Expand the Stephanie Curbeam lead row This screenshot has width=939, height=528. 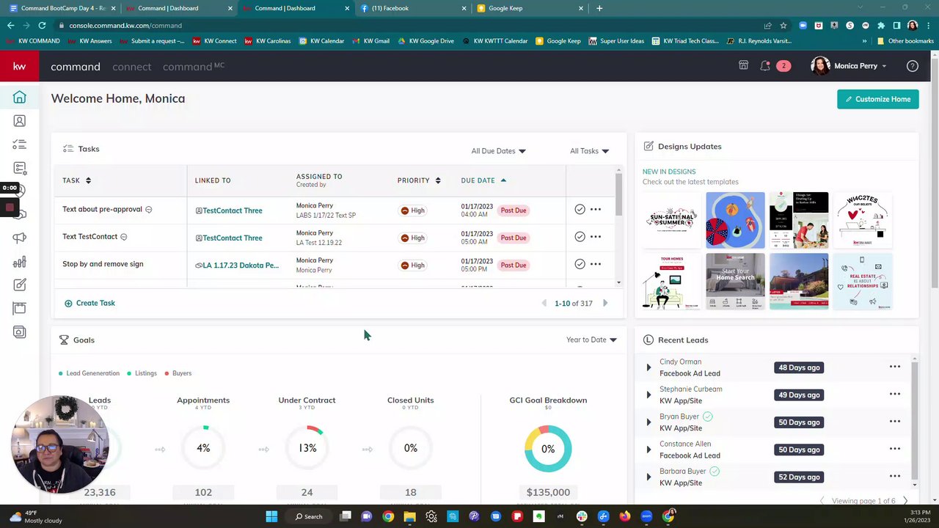648,395
